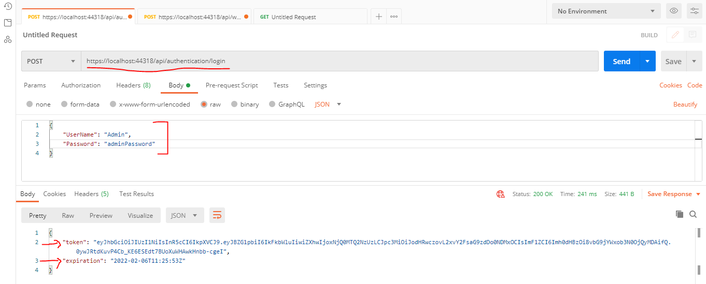Add a new request tab with plus
Screen dimensions: 706x284
coord(379,17)
